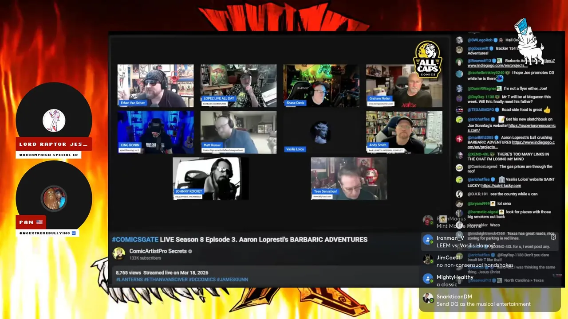This screenshot has width=568, height=319.
Task: Click the @bryand999 username in chat
Action: 478,203
